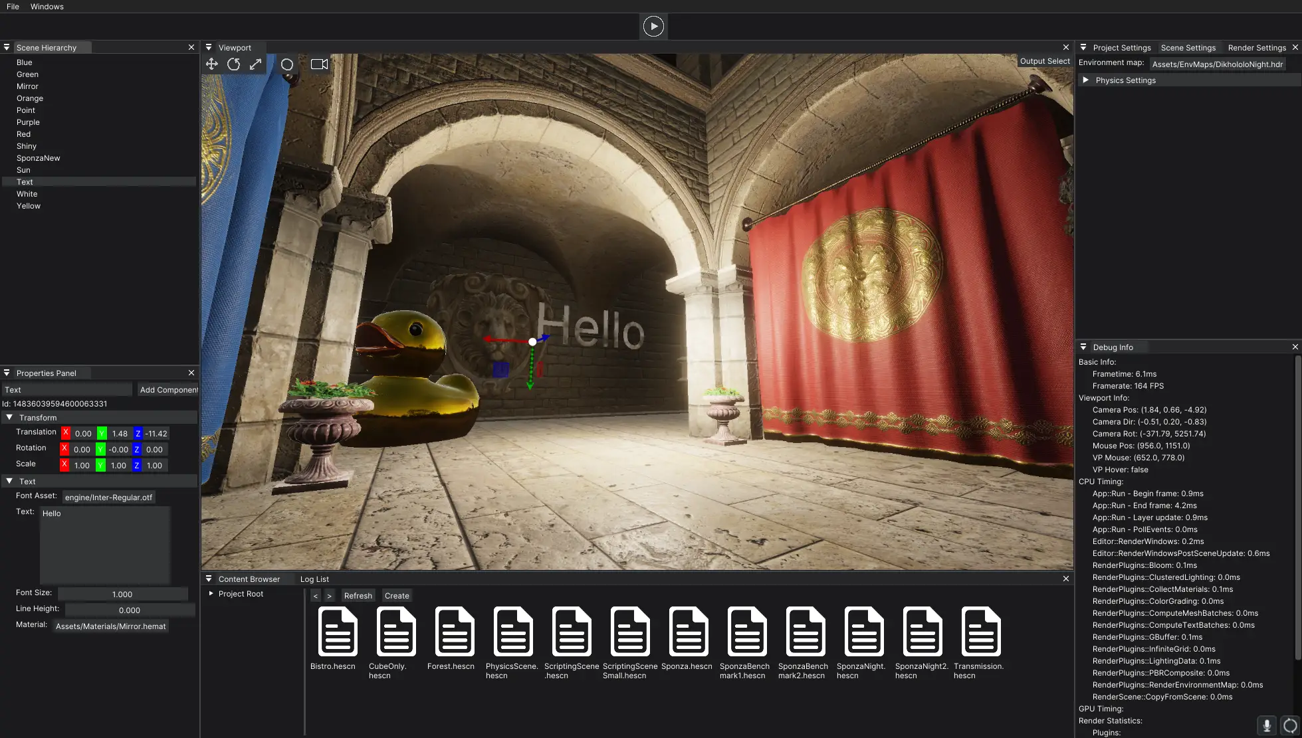Click the camera icon in viewport toolbar
The height and width of the screenshot is (738, 1302).
click(x=319, y=64)
